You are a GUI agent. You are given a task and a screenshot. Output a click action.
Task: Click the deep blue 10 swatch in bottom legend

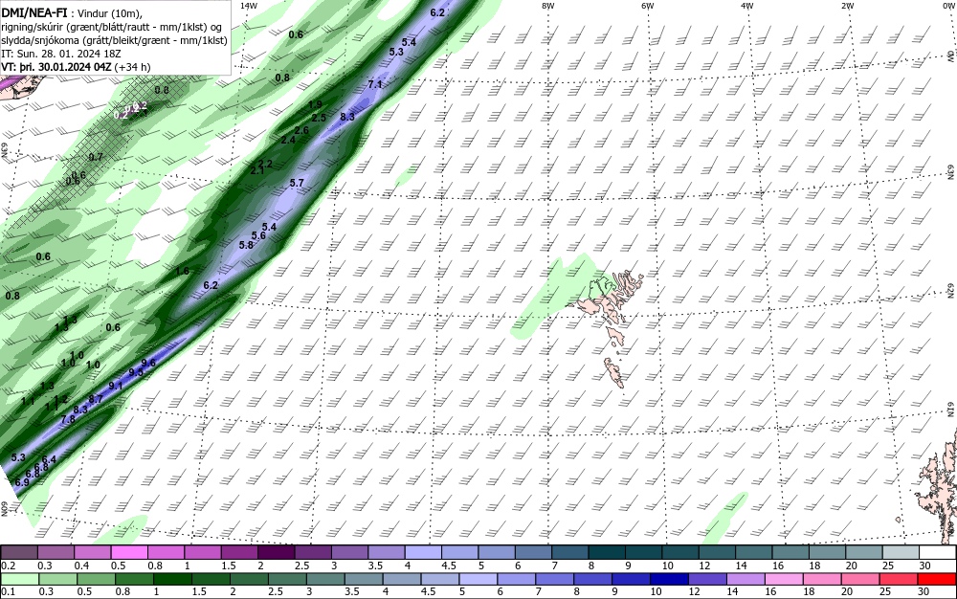pyautogui.click(x=668, y=579)
